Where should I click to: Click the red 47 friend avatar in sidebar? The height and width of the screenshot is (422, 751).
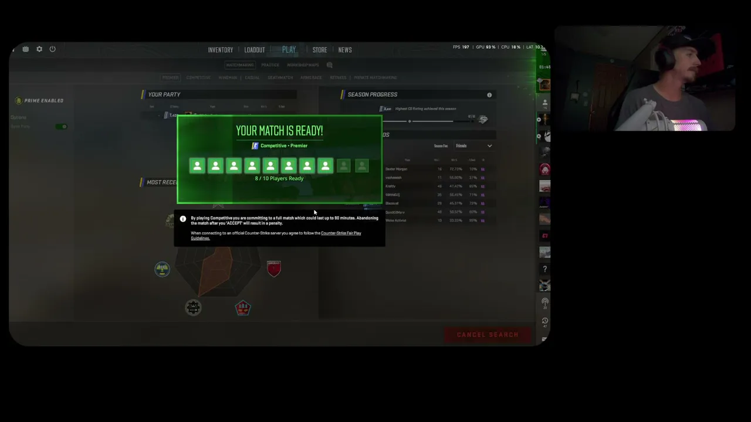pyautogui.click(x=545, y=236)
